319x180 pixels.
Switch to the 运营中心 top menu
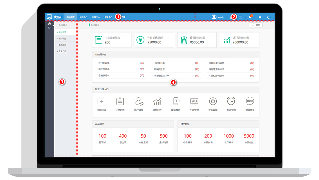(96, 17)
